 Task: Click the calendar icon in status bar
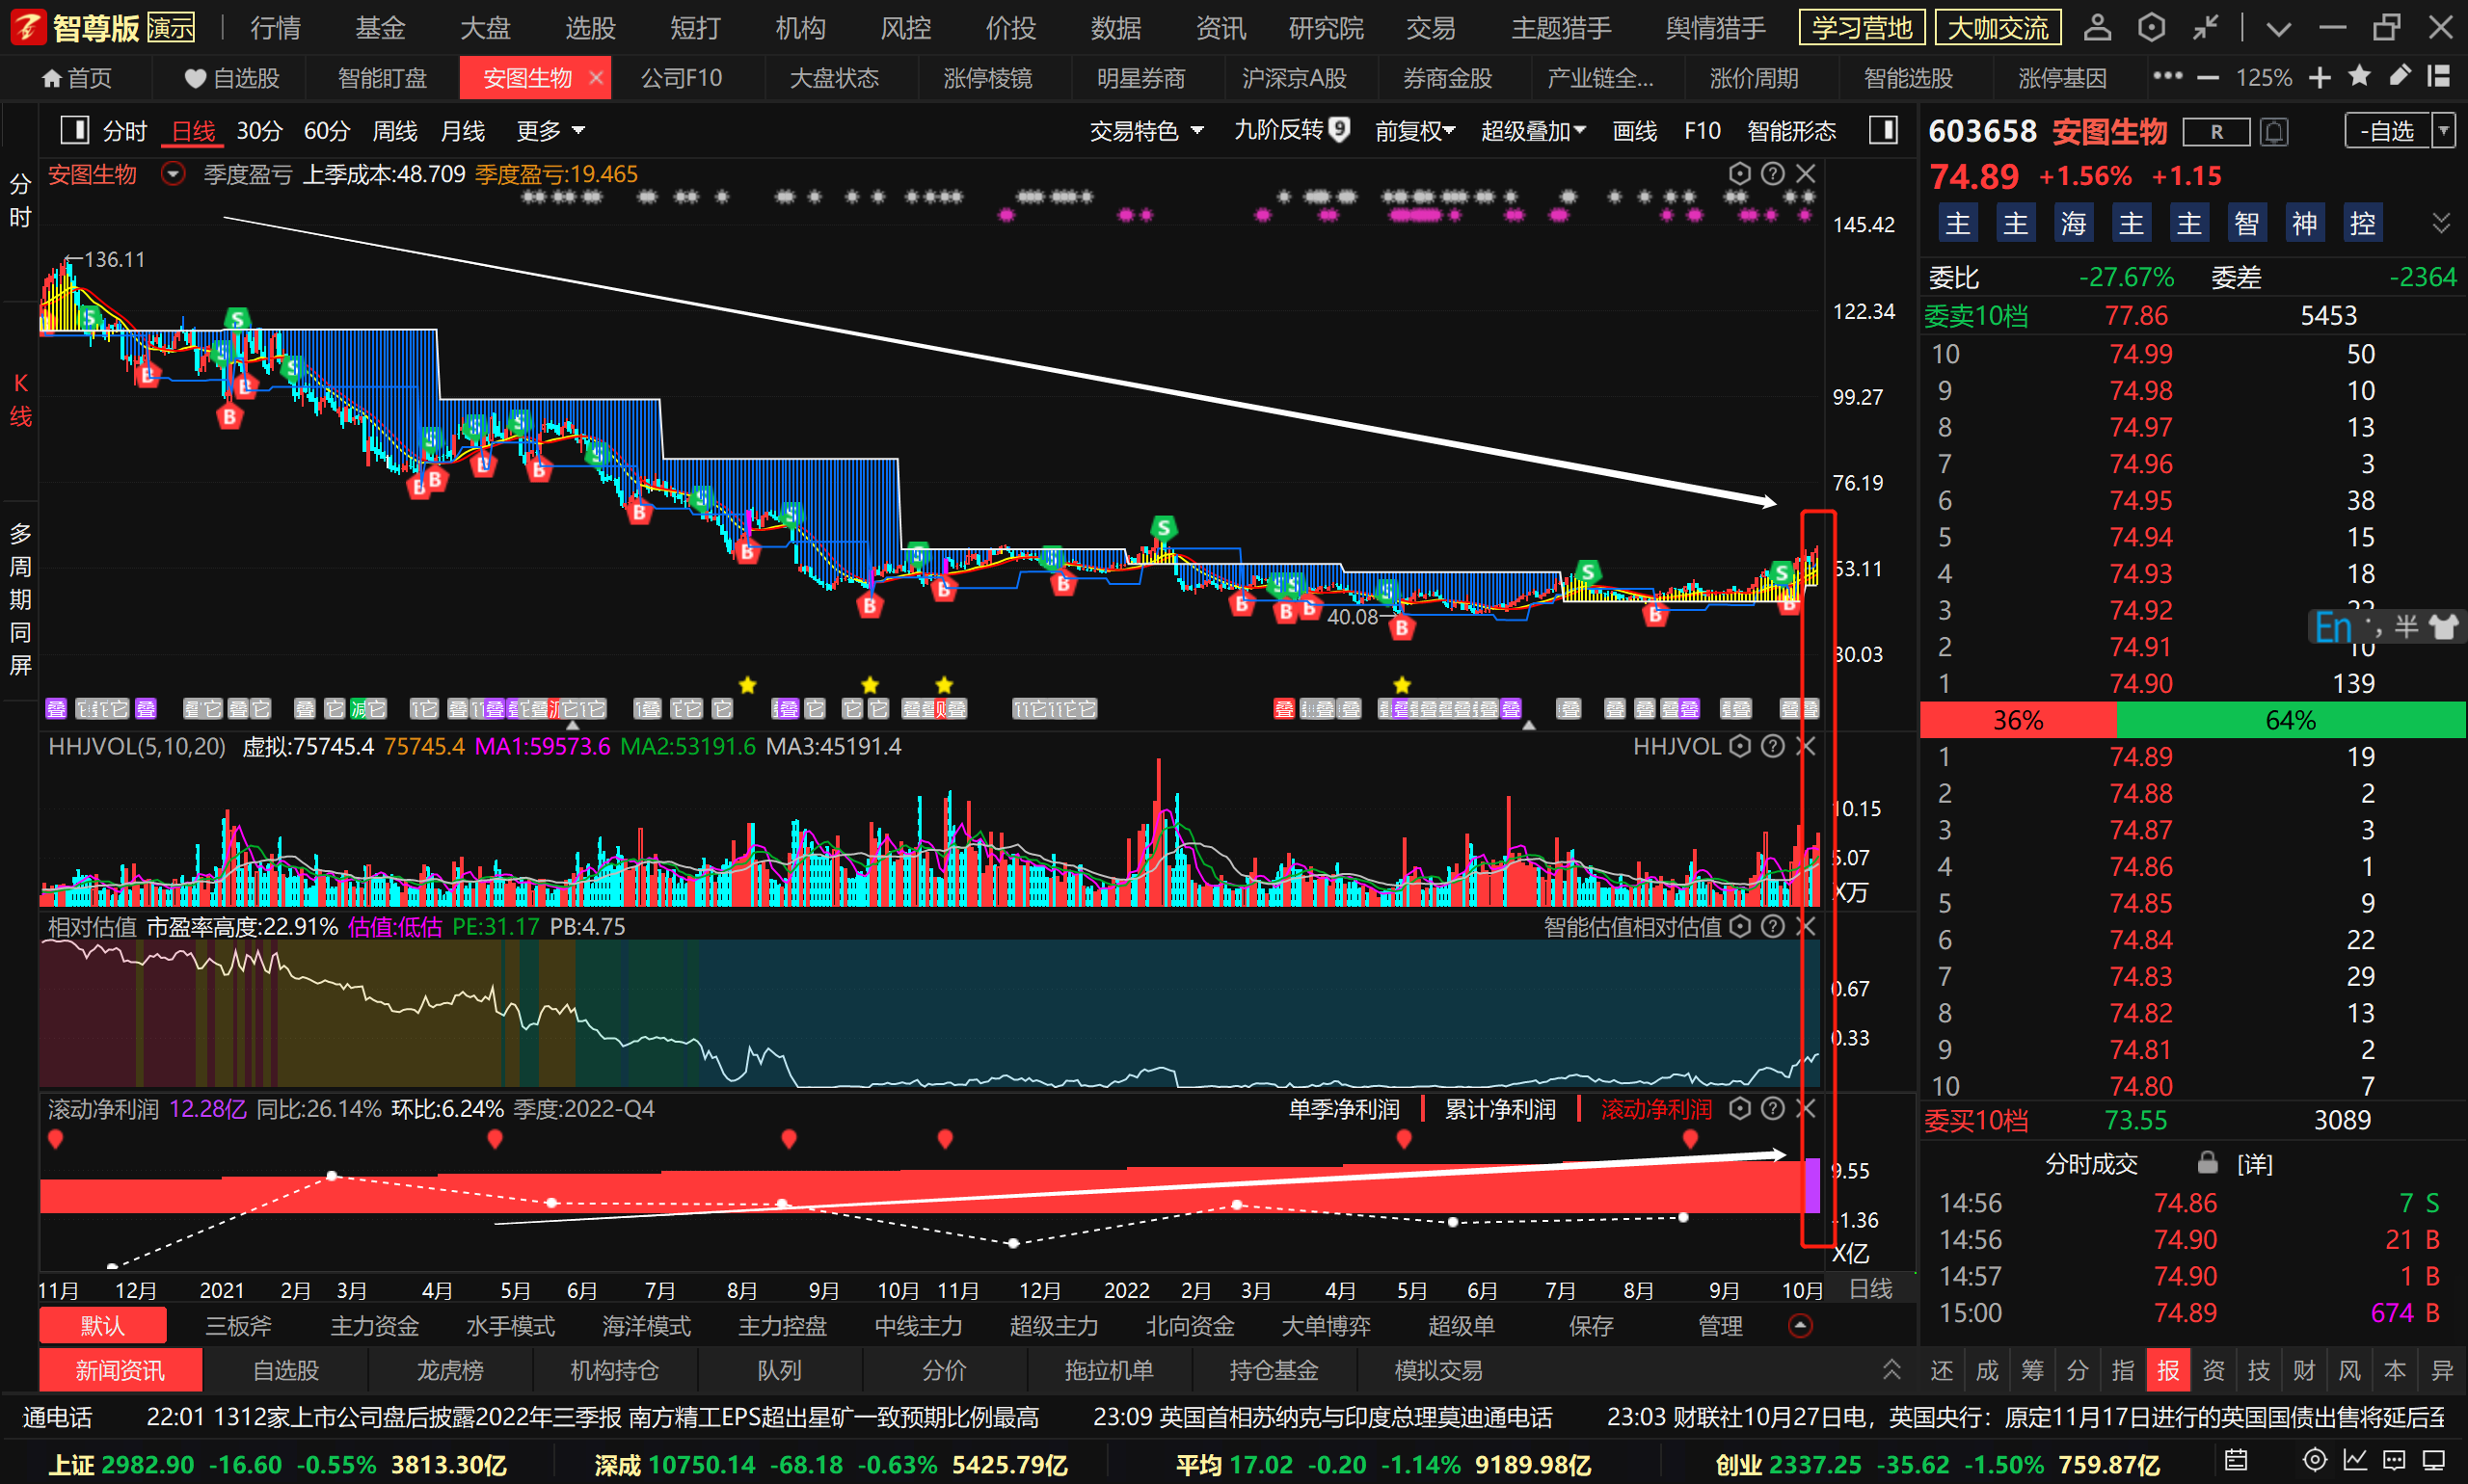point(2236,1460)
